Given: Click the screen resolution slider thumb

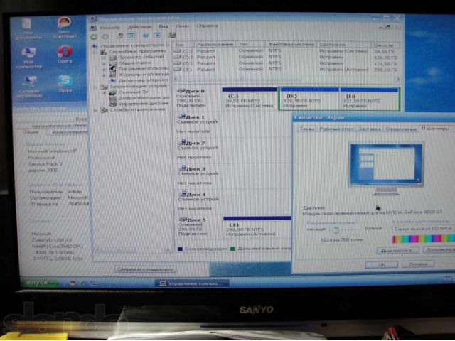Looking at the screenshot, I should (x=336, y=230).
